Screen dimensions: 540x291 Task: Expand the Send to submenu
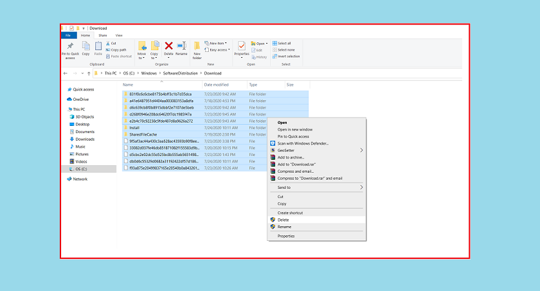(316, 188)
